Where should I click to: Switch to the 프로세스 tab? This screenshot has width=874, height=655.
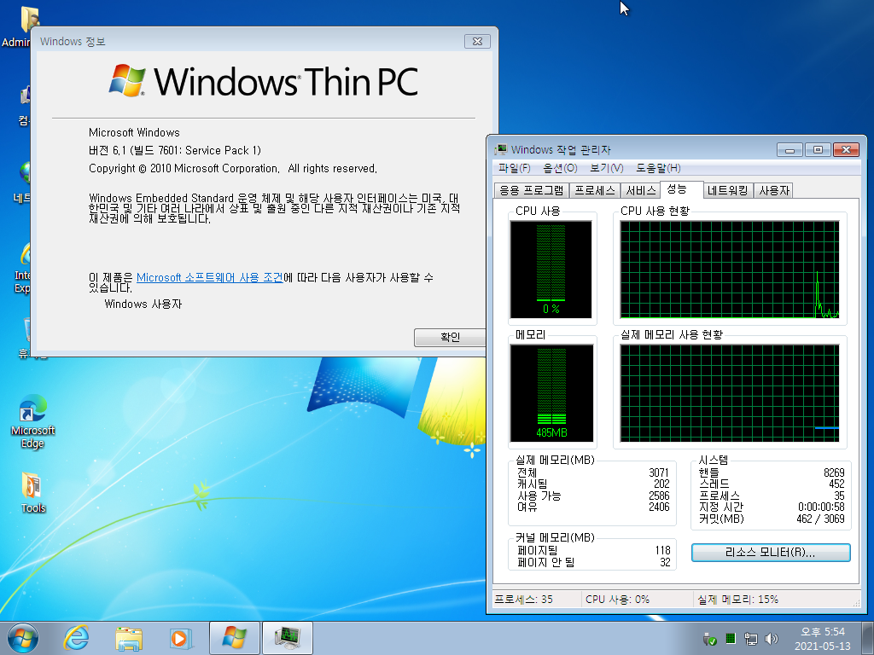(595, 190)
